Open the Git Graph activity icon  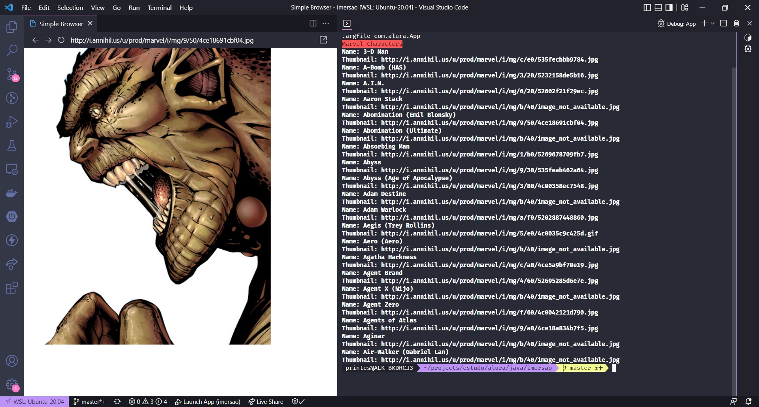pyautogui.click(x=12, y=98)
